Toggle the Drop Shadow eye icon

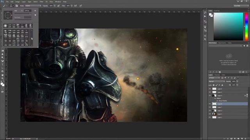click(x=217, y=101)
